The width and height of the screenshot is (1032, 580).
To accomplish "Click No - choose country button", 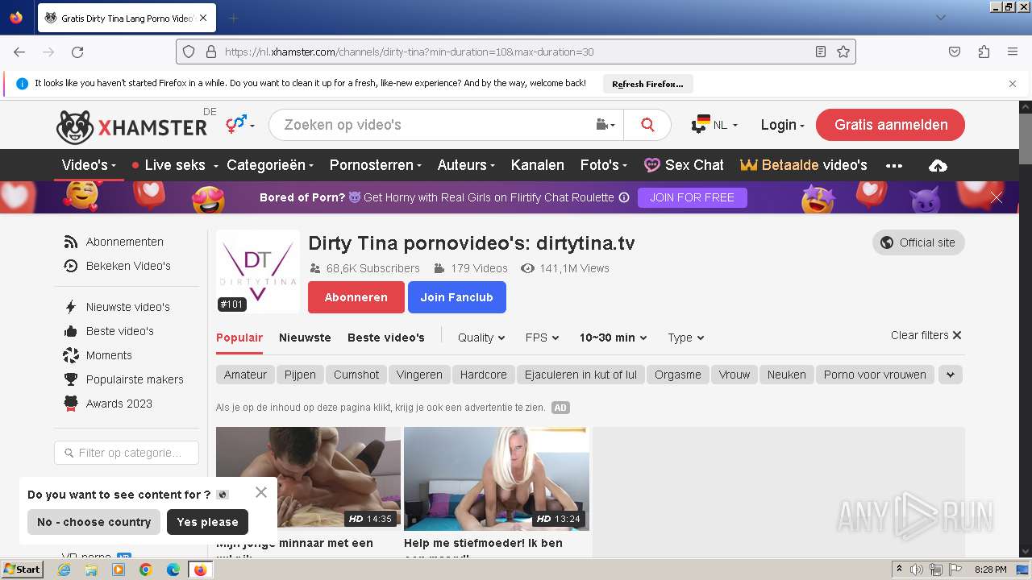I will (94, 522).
